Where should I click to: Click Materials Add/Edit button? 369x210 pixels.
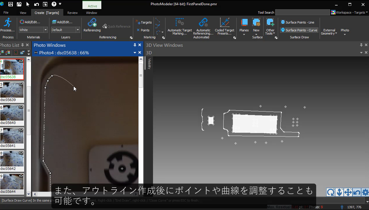click(x=30, y=22)
